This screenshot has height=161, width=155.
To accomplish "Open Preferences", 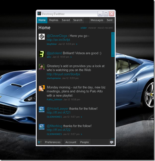I will (53, 142).
